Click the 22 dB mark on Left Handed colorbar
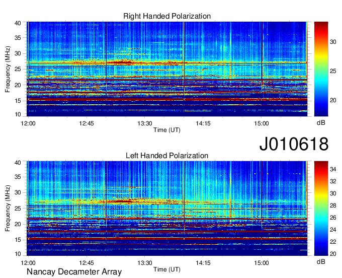The height and width of the screenshot is (278, 342). 333,242
